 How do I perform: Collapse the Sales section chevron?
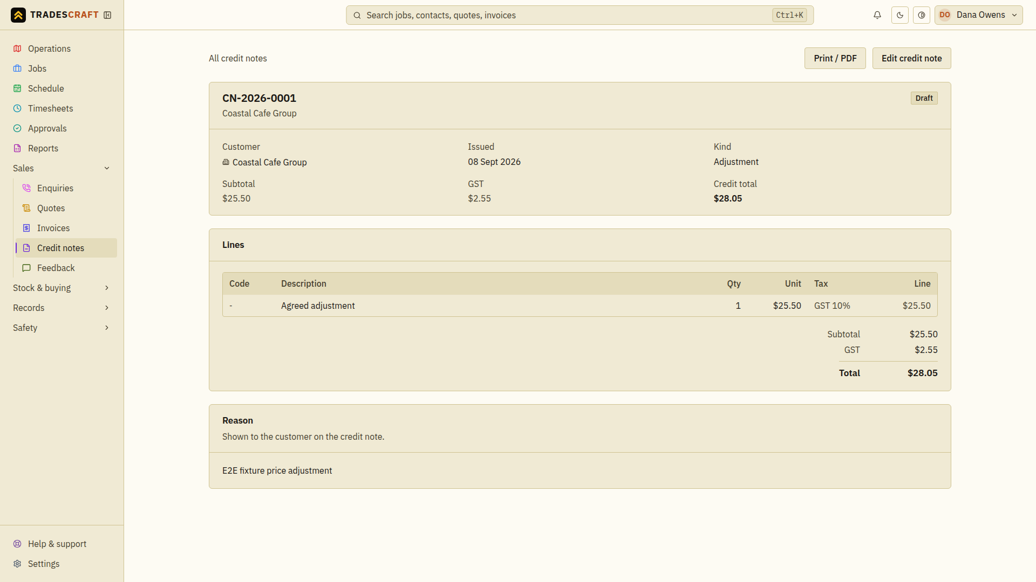tap(107, 168)
